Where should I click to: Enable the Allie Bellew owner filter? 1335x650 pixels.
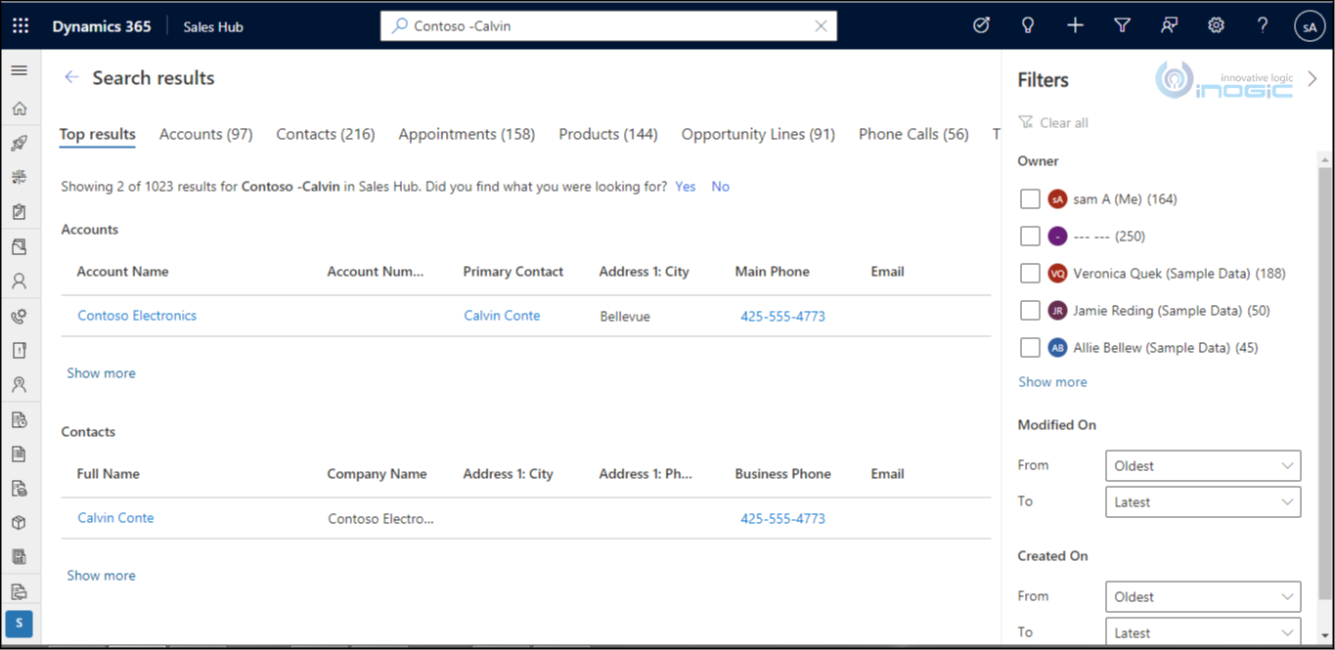pyautogui.click(x=1029, y=348)
